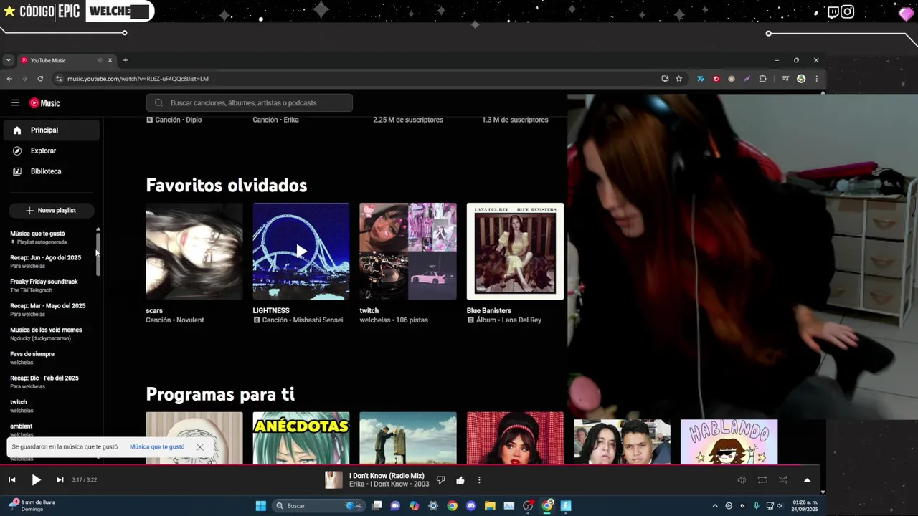This screenshot has width=918, height=516.
Task: Toggle shuffle in the player
Action: [783, 480]
